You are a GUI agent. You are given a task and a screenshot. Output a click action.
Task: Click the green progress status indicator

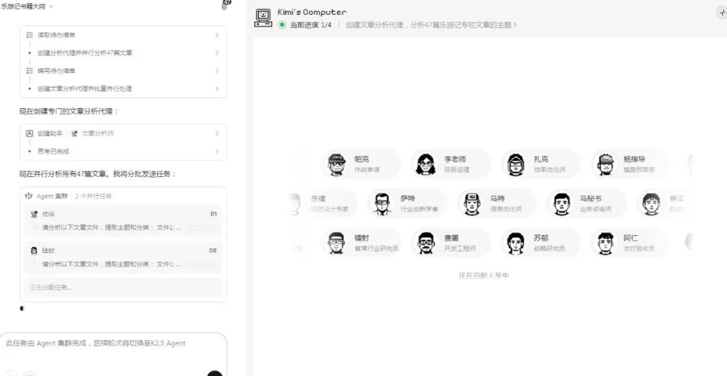coord(282,25)
